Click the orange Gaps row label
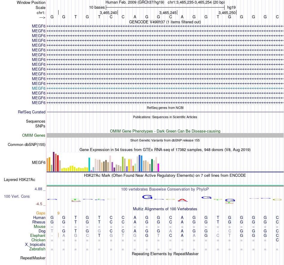 click(x=41, y=213)
